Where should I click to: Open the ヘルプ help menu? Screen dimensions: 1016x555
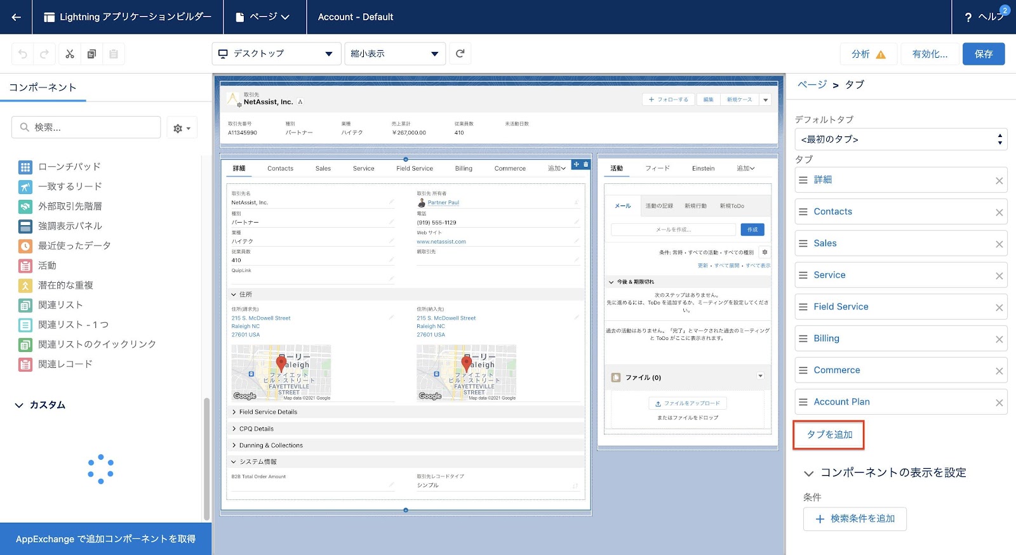pos(984,17)
